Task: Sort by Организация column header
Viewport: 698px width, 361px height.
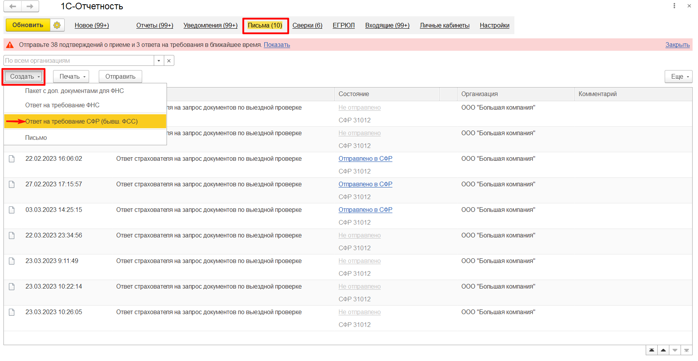Action: click(x=516, y=94)
